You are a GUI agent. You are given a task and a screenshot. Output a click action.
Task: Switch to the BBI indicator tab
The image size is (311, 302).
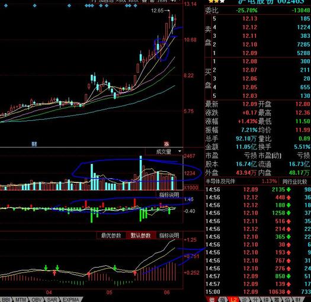pos(5,300)
